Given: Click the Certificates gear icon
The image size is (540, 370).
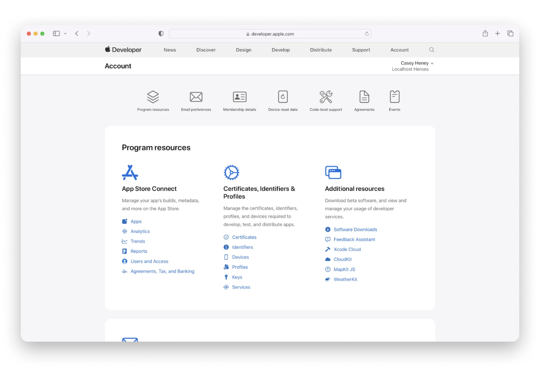Looking at the screenshot, I should point(231,172).
